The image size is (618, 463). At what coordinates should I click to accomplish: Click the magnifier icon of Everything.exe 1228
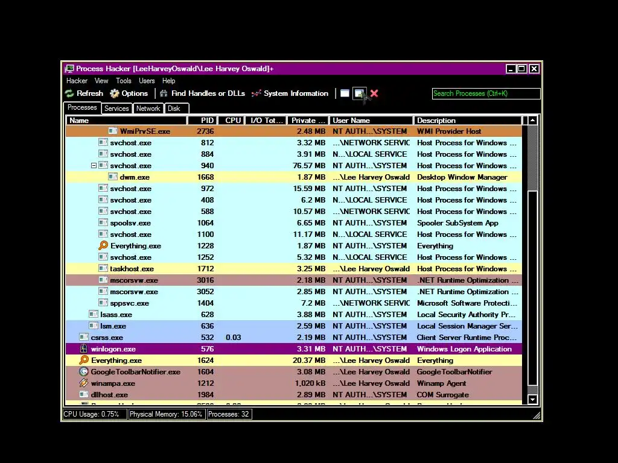pos(103,245)
